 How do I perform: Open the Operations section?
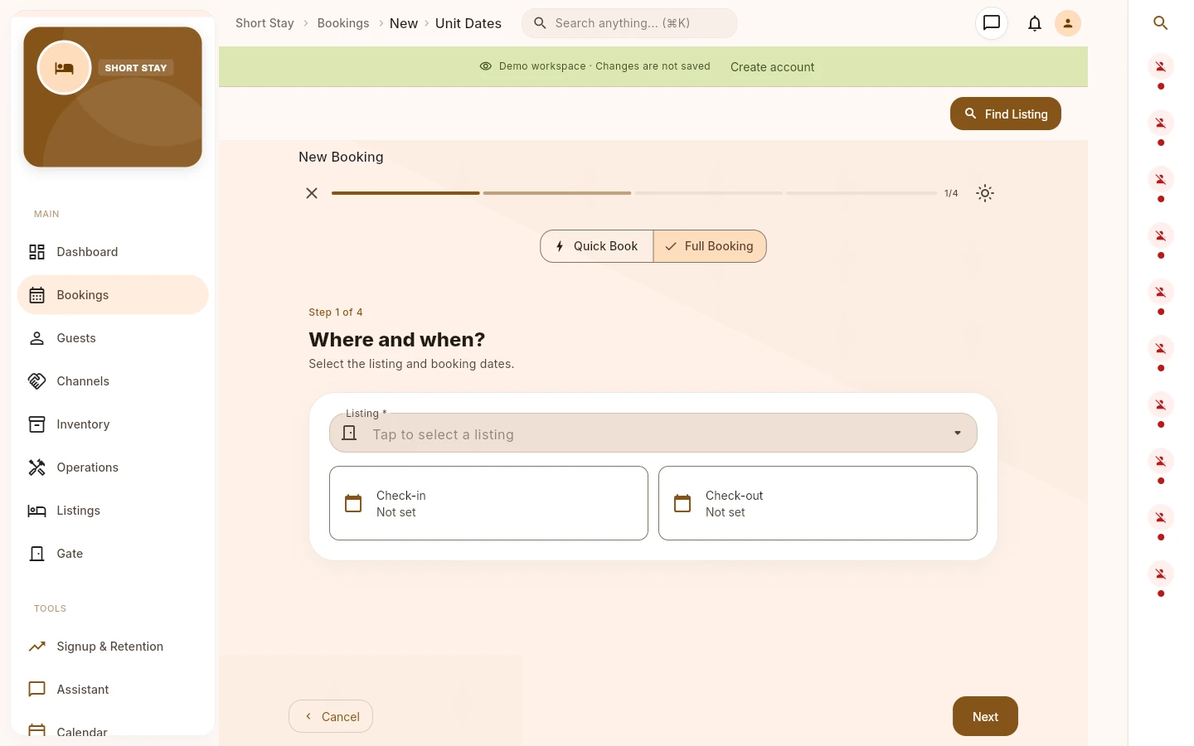pos(113,467)
